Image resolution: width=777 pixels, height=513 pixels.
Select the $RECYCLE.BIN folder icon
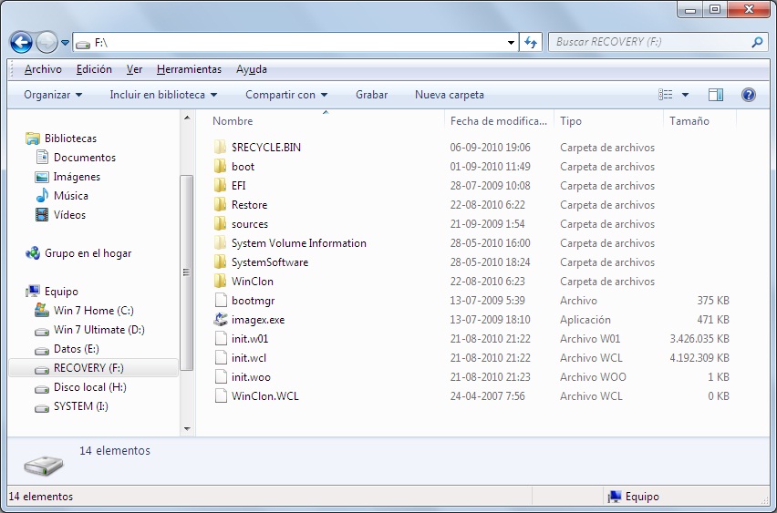coord(220,147)
